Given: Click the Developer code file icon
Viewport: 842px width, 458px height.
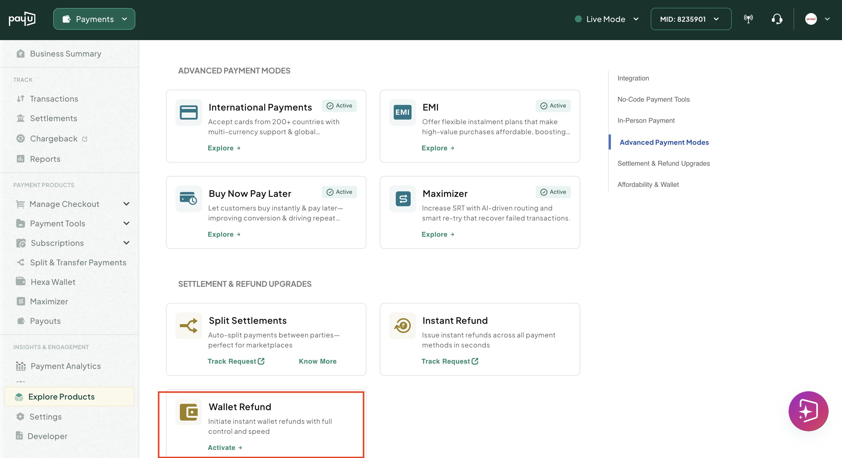Looking at the screenshot, I should 19,436.
